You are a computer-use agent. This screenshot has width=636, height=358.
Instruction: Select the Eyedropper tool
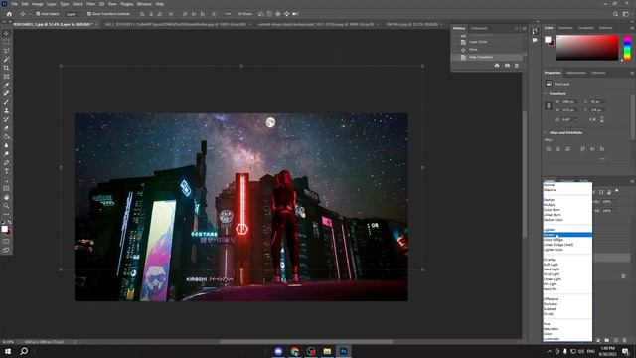click(6, 85)
